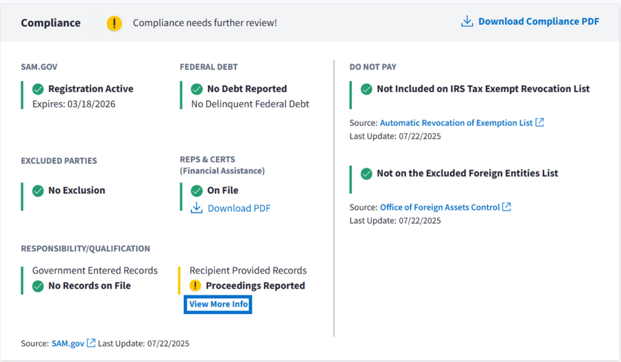Click the green checkmark next to No Exclusion
Screen dimensions: 621x362
coord(38,191)
